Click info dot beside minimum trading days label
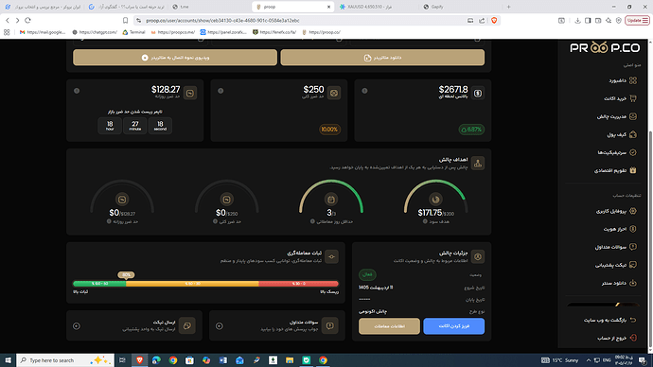The width and height of the screenshot is (653, 367). [x=312, y=221]
